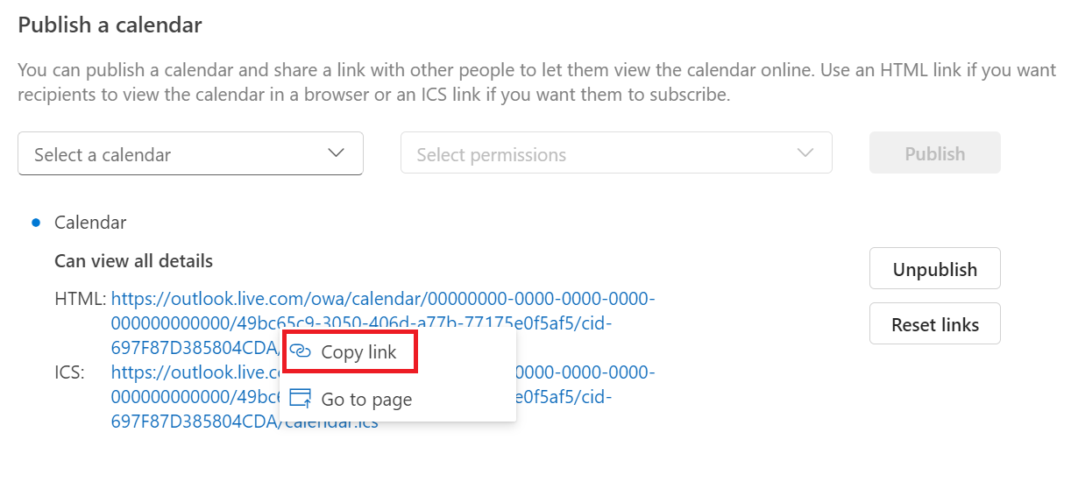This screenshot has width=1071, height=482.
Task: Click the HTML: label
Action: click(x=80, y=300)
